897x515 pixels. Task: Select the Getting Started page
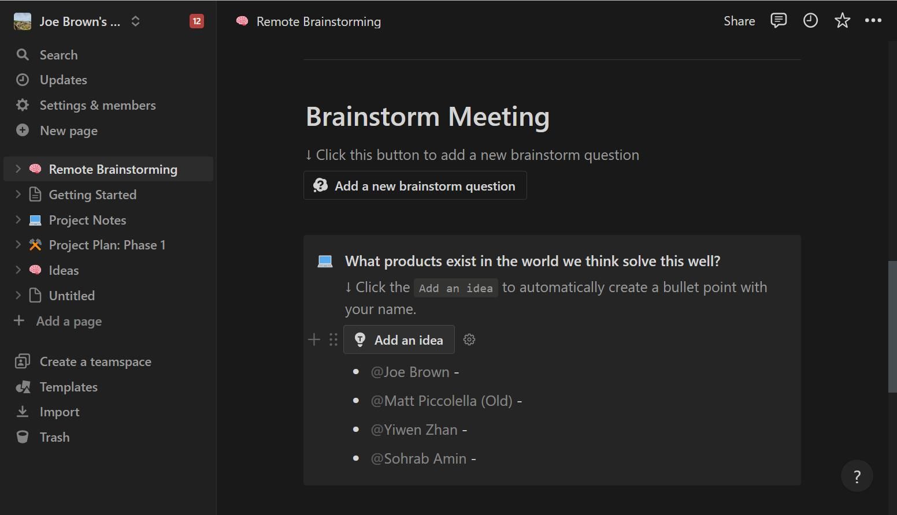(92, 195)
